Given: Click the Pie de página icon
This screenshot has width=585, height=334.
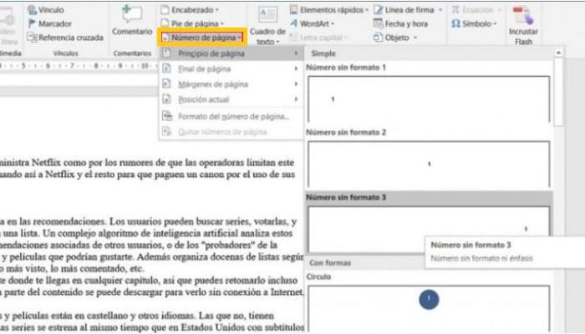Looking at the screenshot, I should point(165,23).
